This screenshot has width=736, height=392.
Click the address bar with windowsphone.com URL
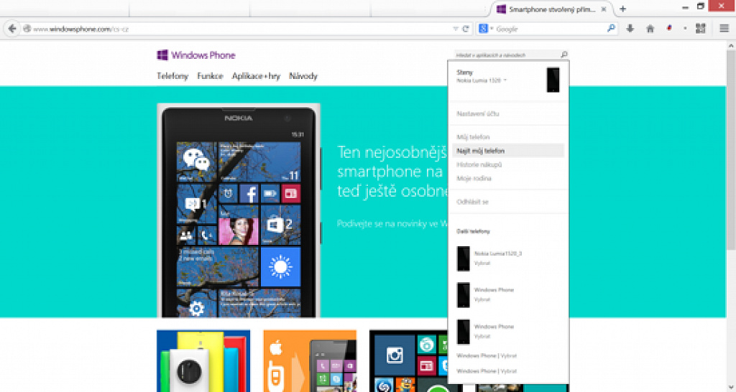pyautogui.click(x=239, y=29)
